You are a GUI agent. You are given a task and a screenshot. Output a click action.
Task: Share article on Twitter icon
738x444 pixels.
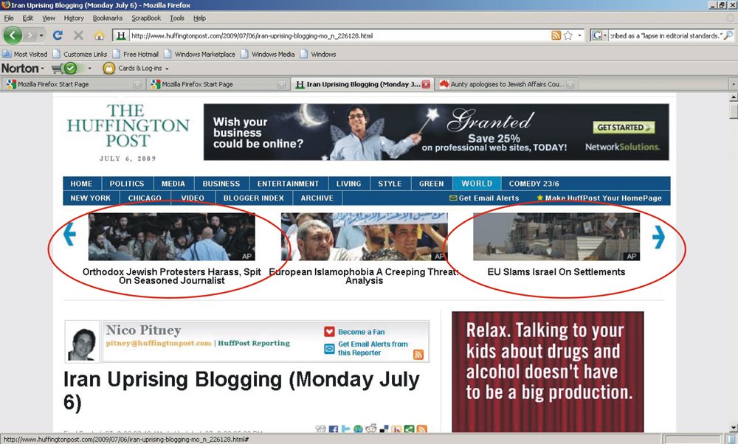(x=346, y=429)
